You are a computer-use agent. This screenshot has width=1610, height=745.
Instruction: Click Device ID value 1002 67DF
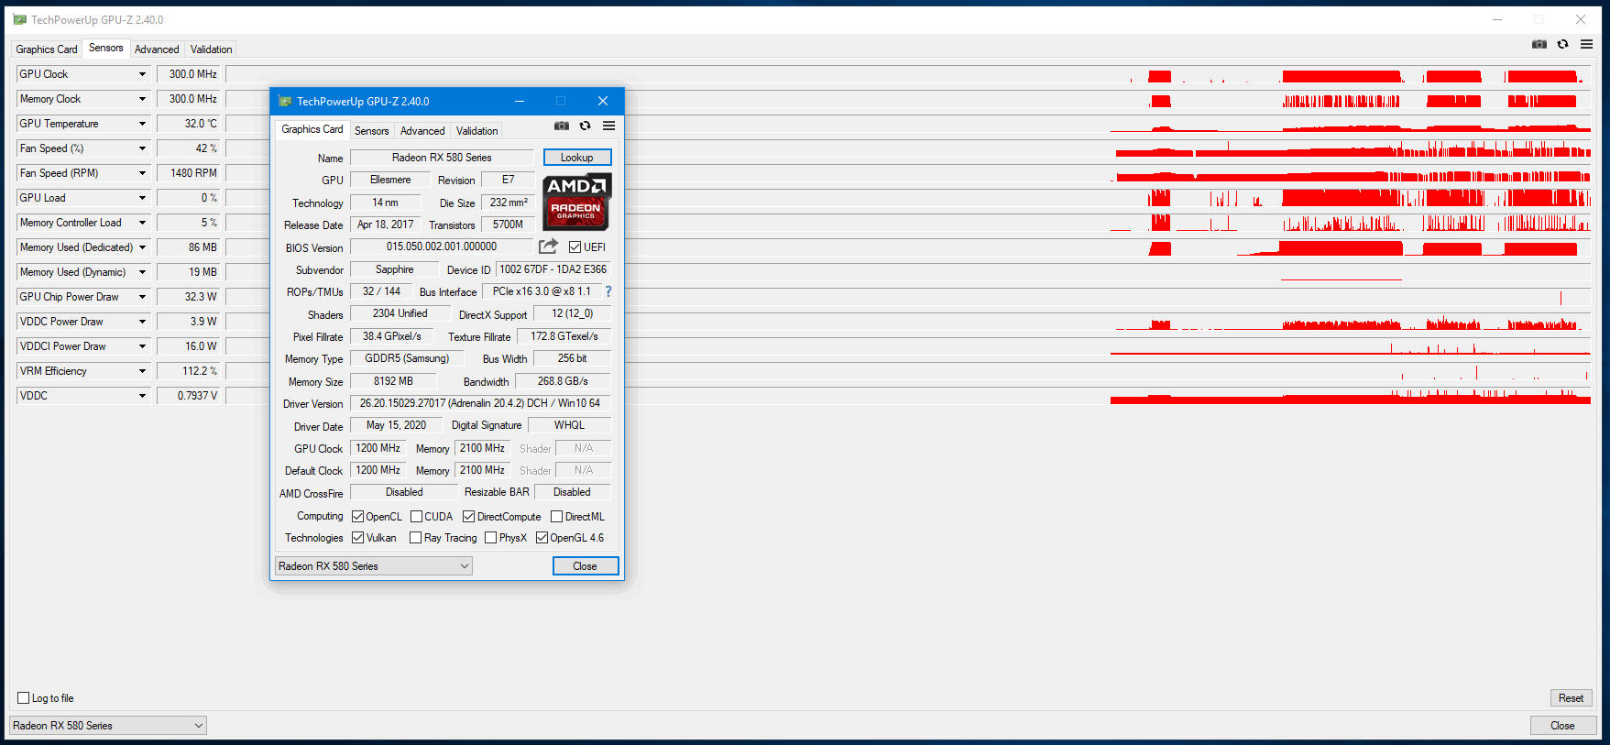[553, 269]
